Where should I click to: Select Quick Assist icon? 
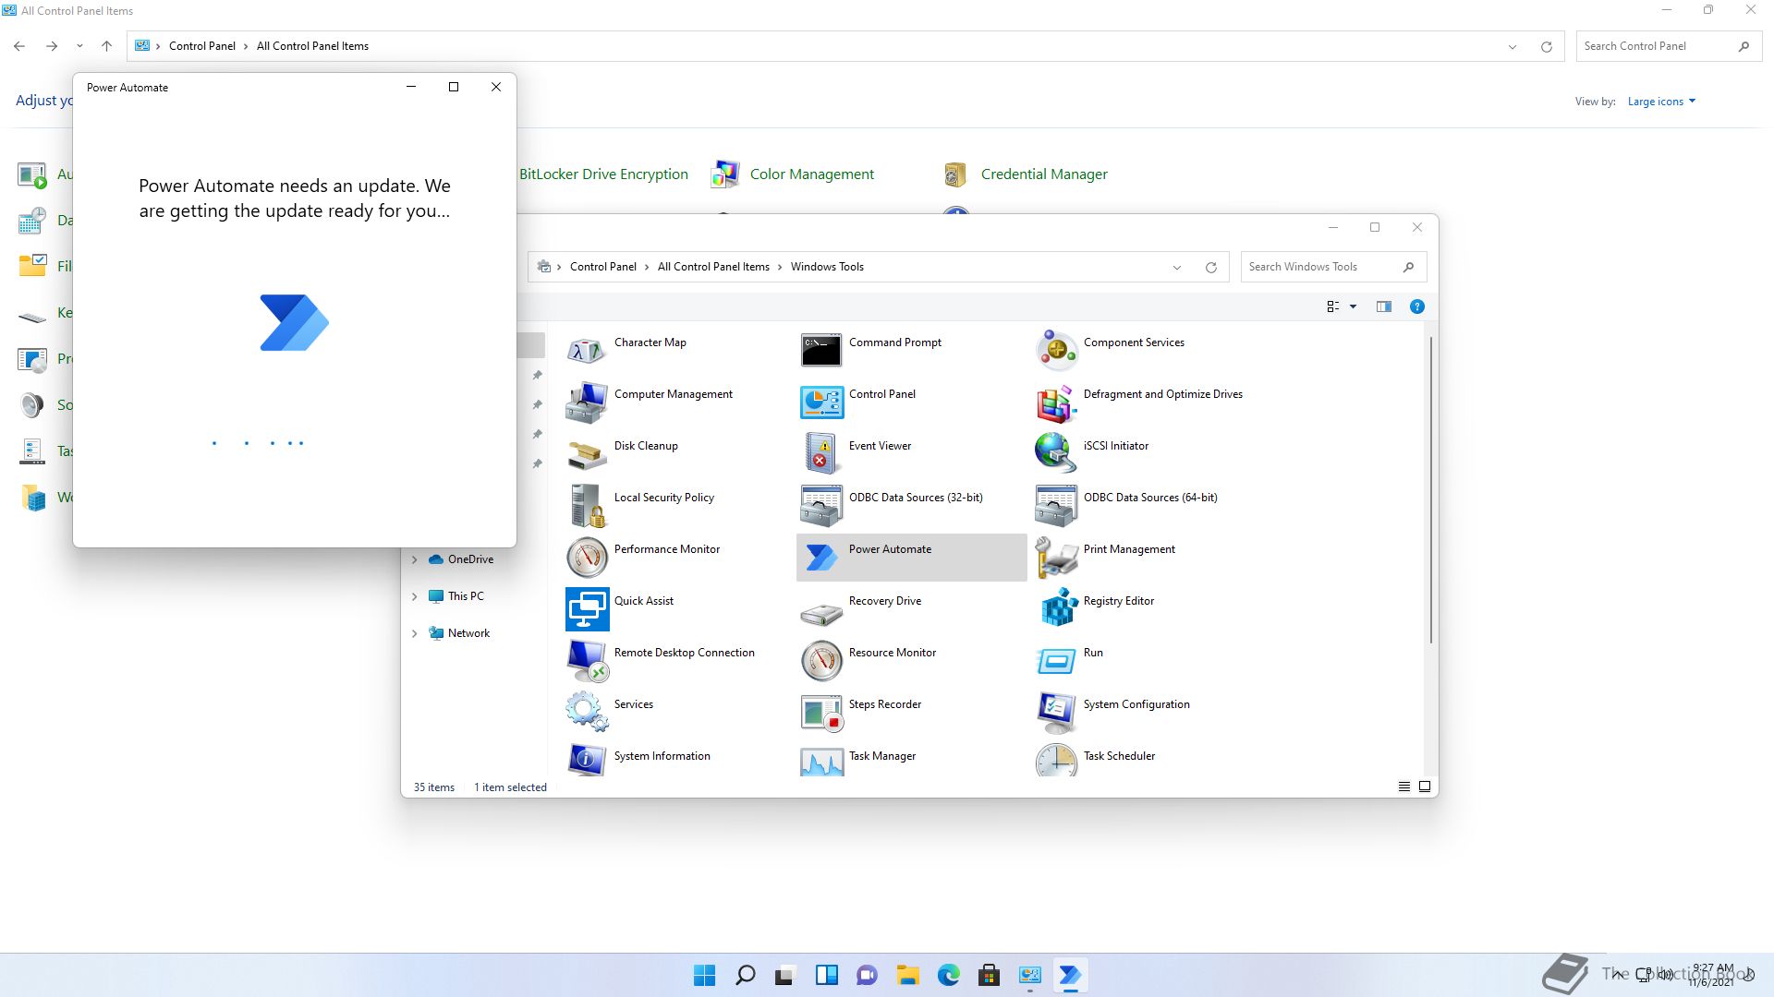point(587,608)
